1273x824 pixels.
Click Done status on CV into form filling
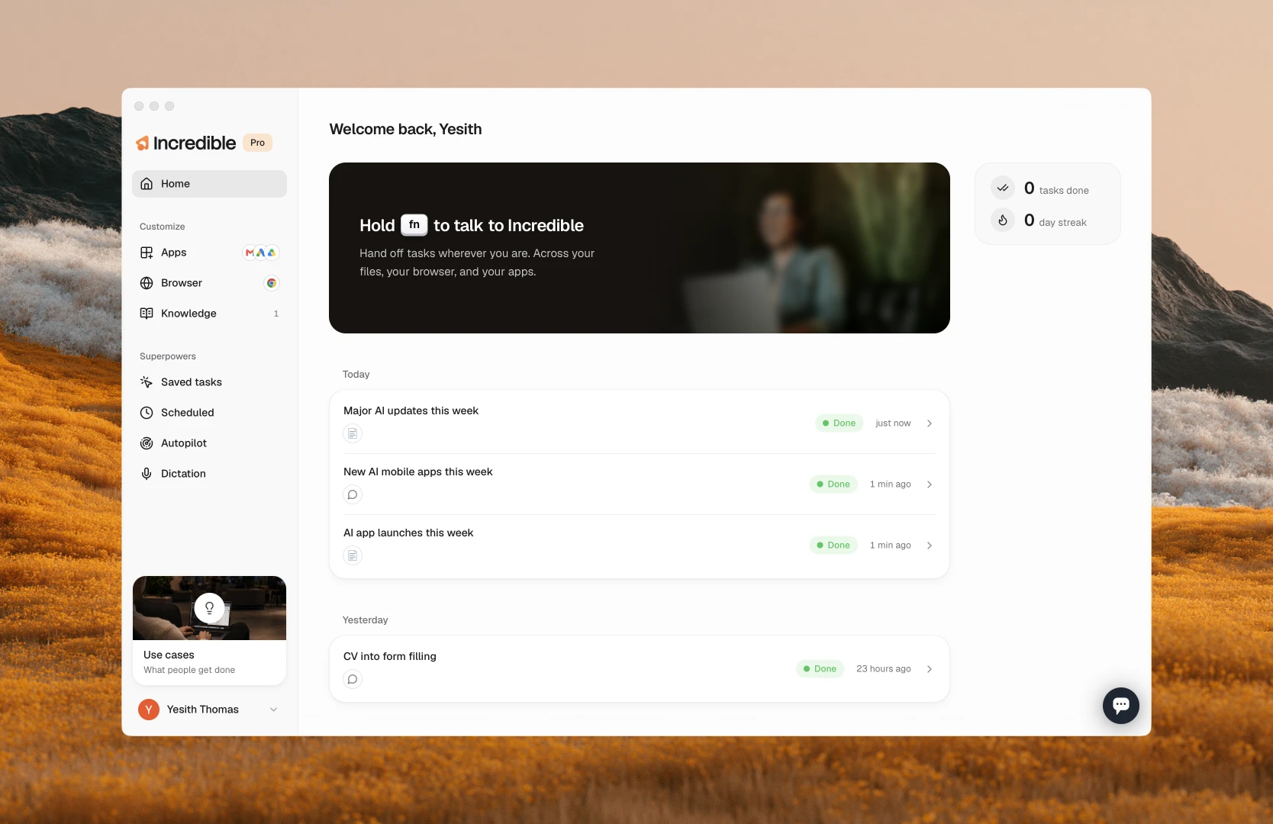(820, 669)
